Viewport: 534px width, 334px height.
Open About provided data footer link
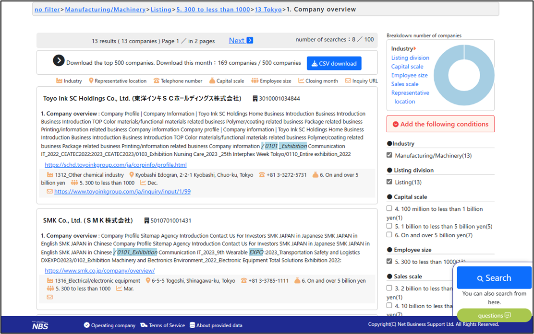(216, 325)
